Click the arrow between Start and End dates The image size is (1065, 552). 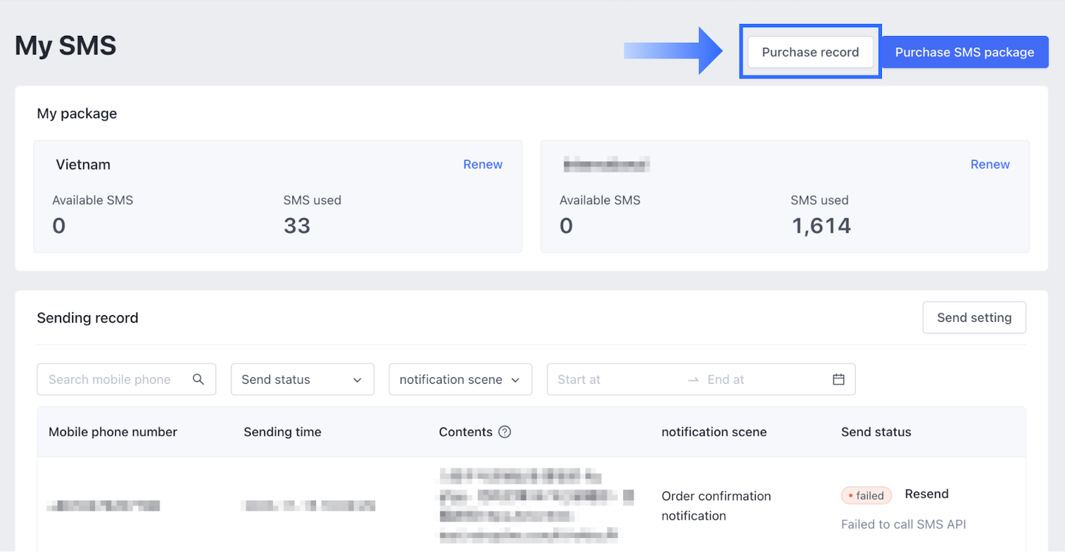(693, 380)
